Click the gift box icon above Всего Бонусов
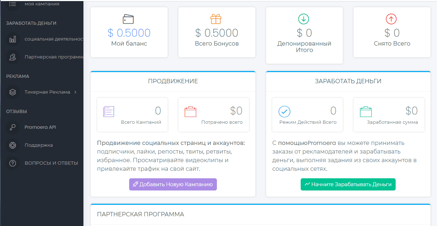Screen dimensions: 437x226 click(216, 19)
